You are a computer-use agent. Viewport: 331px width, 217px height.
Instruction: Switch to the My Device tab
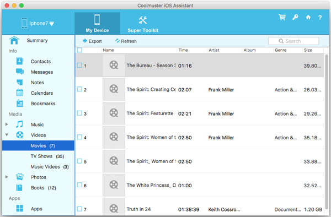pos(97,23)
